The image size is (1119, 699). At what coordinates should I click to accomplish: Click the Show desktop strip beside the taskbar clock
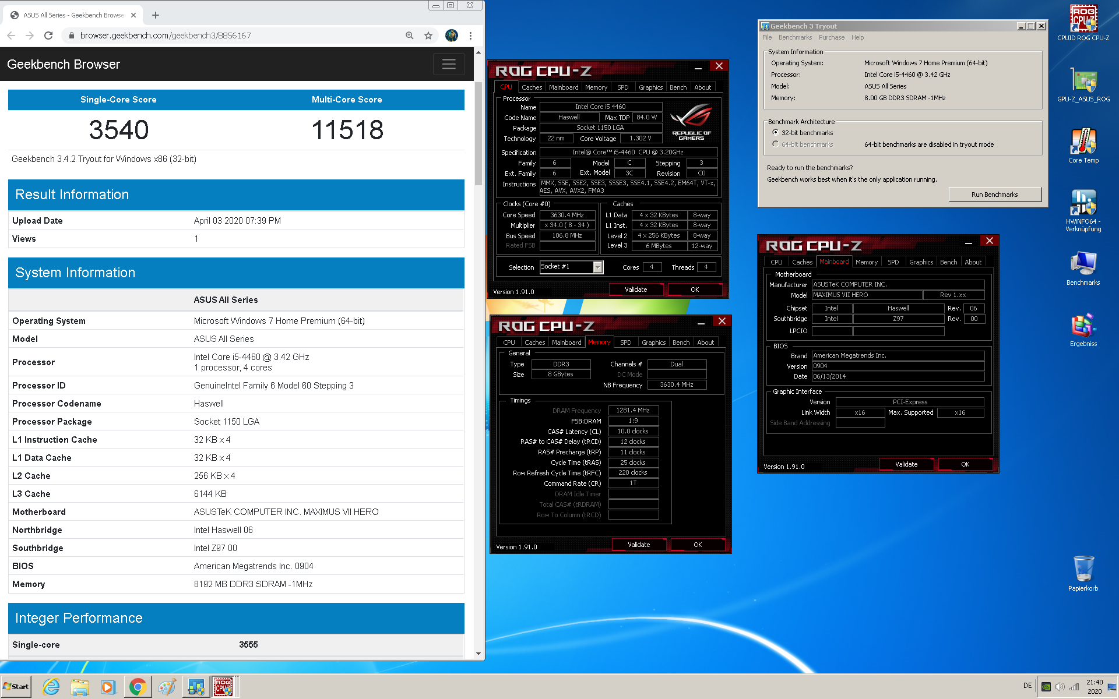click(x=1113, y=687)
